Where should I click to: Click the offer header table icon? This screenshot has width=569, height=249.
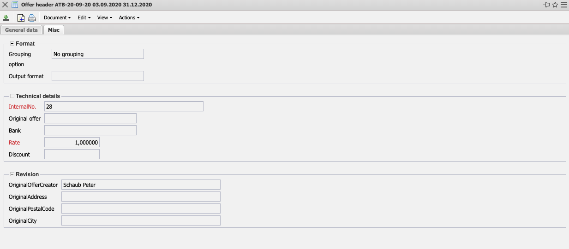point(14,5)
